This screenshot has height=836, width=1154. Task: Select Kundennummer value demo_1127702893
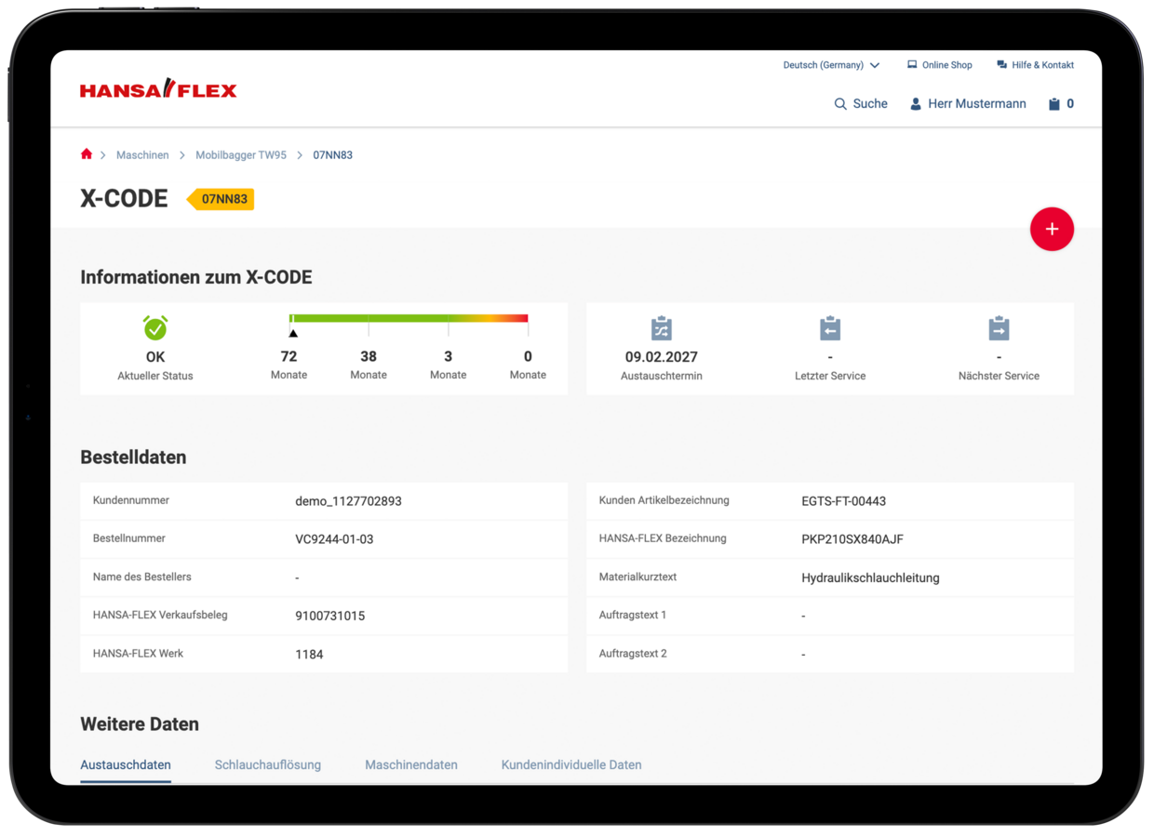coord(348,501)
